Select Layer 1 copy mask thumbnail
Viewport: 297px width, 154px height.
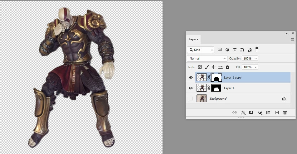click(216, 77)
